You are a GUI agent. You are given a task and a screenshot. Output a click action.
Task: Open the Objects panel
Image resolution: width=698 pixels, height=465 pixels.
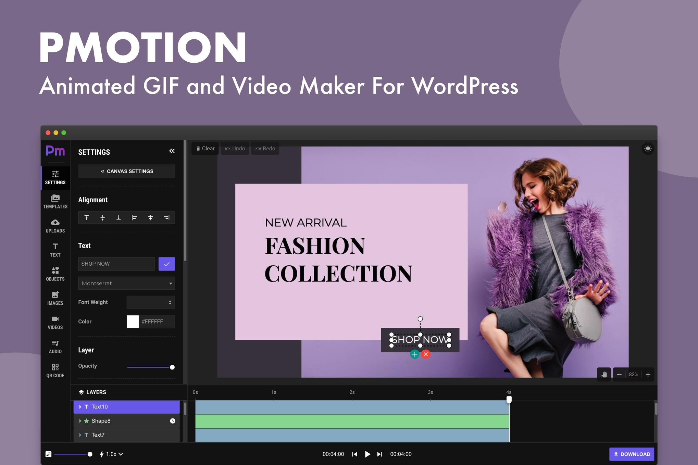click(55, 274)
